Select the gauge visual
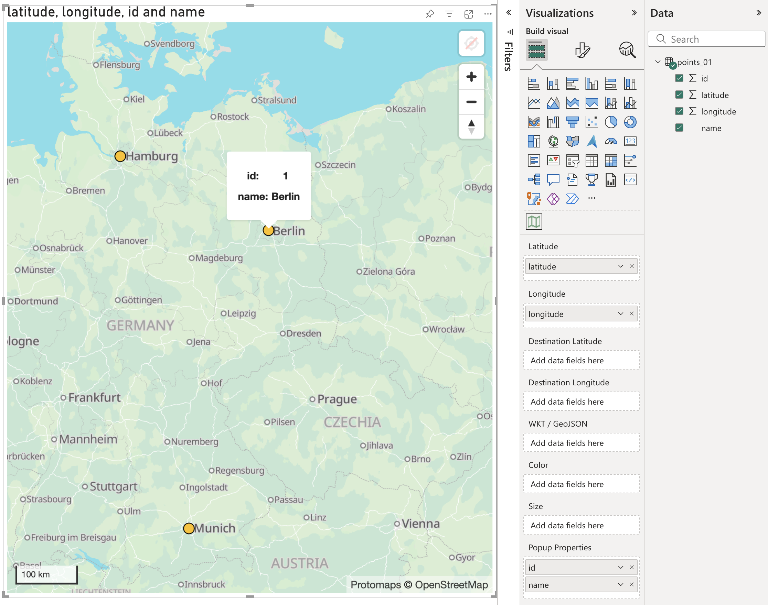 point(610,141)
